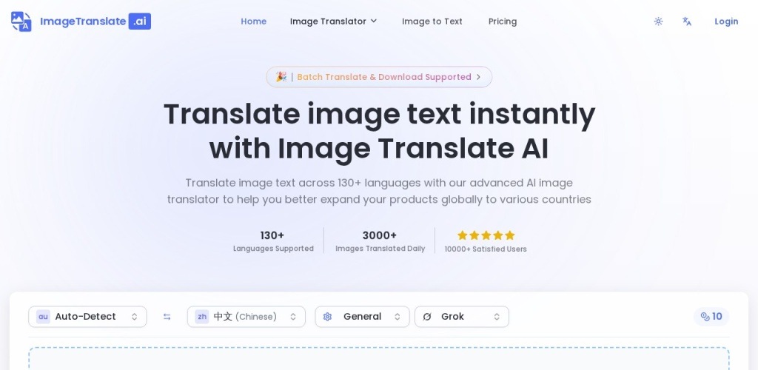Viewport: 758px width, 370px height.
Task: Open the Pricing page link
Action: pos(503,21)
